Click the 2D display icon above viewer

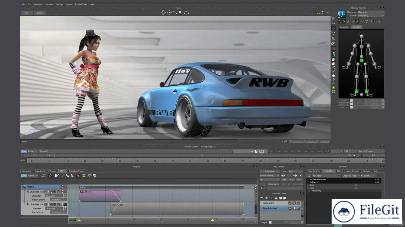click(323, 13)
